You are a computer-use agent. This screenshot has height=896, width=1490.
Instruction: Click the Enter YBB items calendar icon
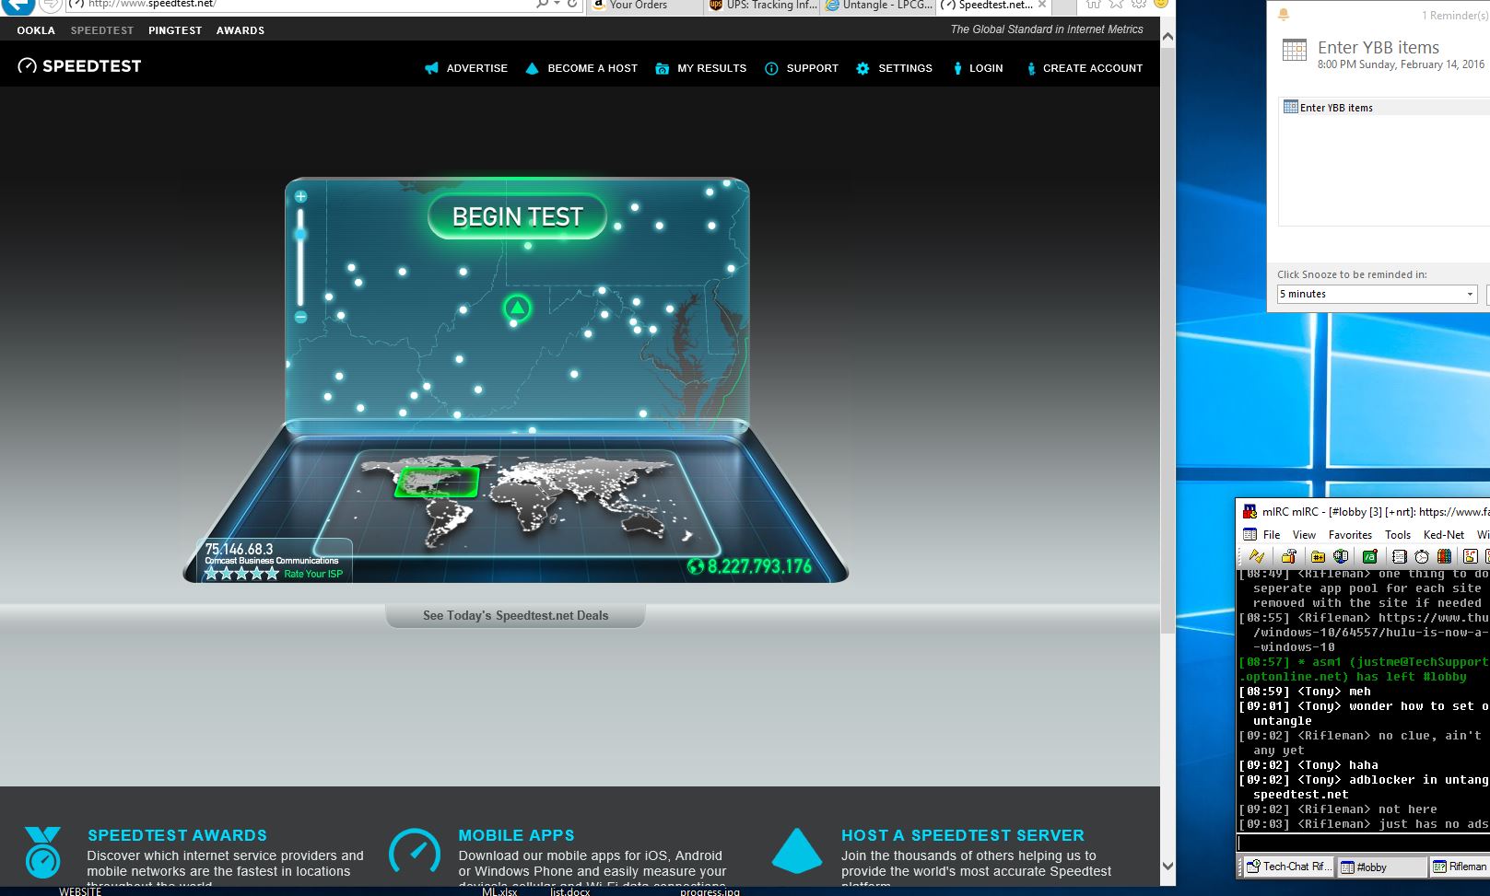click(1294, 51)
